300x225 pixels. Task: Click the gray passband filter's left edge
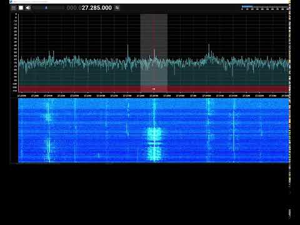point(141,52)
